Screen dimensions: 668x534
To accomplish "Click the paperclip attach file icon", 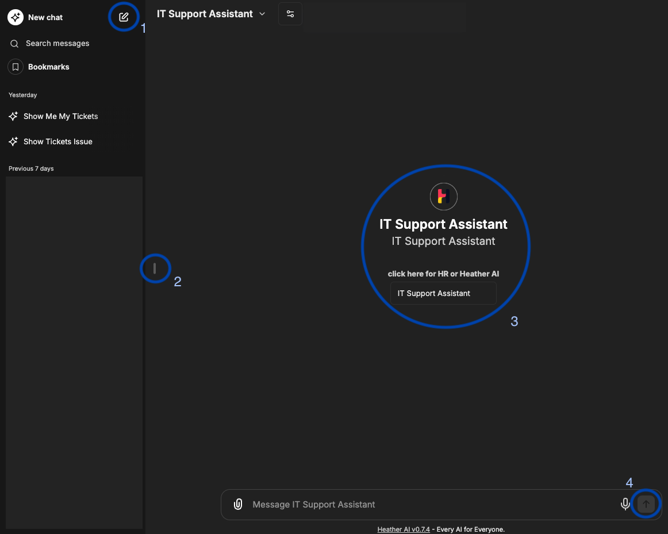I will 238,504.
